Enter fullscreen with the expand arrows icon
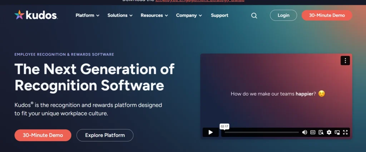Image resolution: width=366 pixels, height=152 pixels. pyautogui.click(x=345, y=132)
